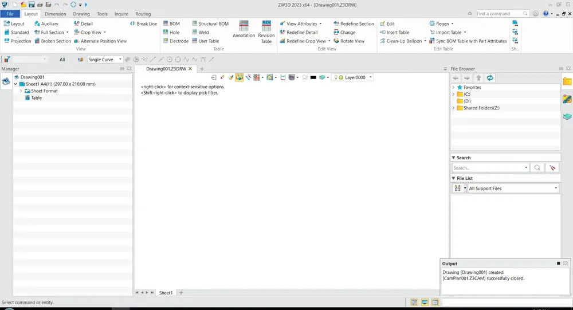Switch to the Tools ribbon tab

[102, 14]
